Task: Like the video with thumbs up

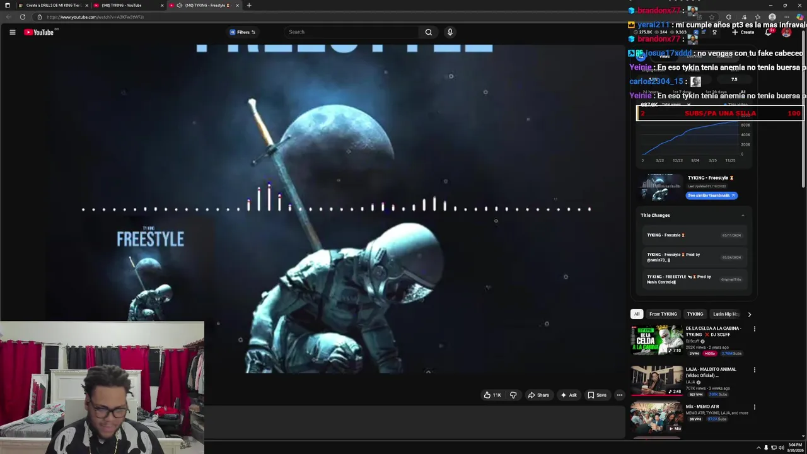Action: coord(492,395)
